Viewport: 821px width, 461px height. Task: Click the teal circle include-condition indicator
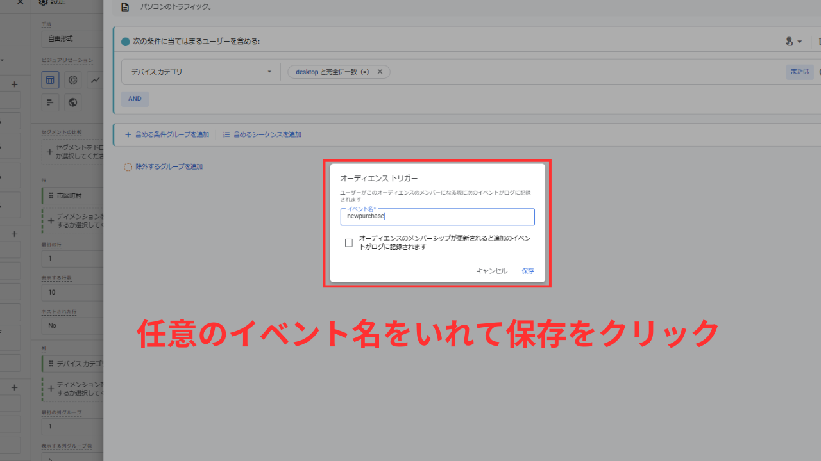125,42
